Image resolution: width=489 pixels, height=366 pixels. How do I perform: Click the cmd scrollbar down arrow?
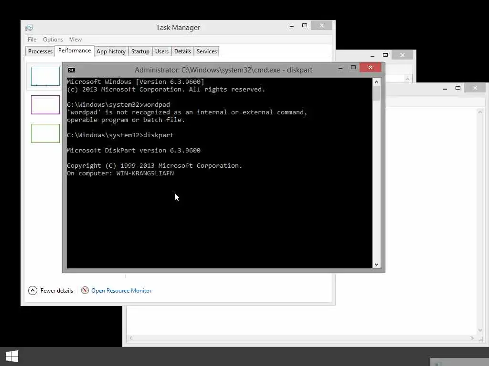click(x=376, y=264)
